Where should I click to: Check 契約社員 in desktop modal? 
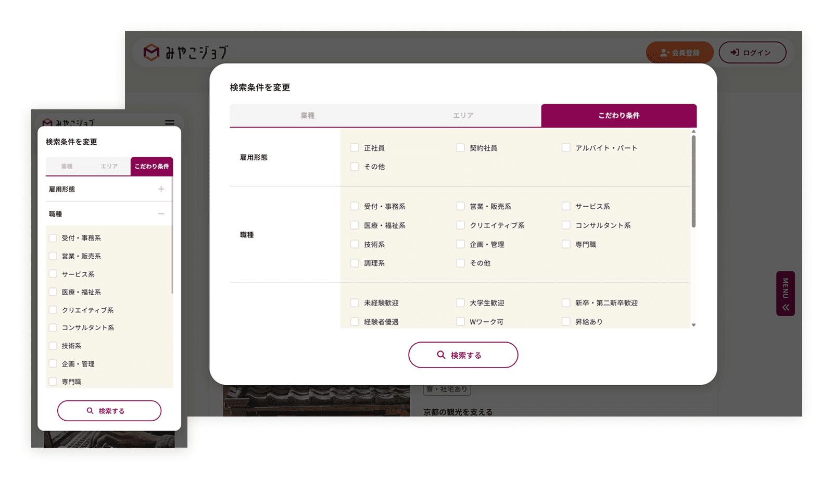tap(460, 148)
